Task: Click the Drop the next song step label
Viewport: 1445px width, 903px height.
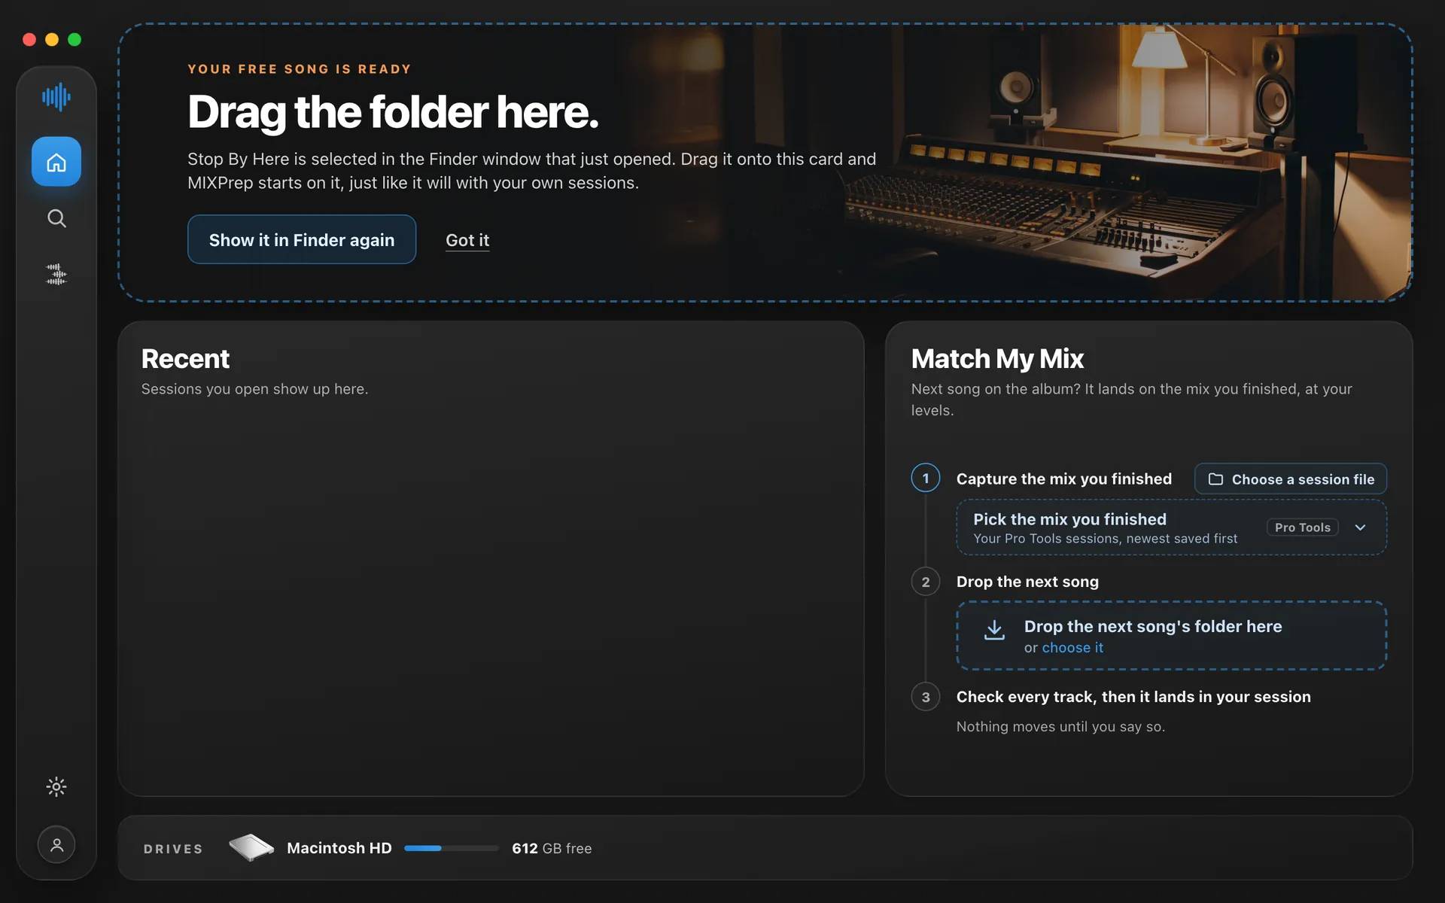Action: 1027,582
